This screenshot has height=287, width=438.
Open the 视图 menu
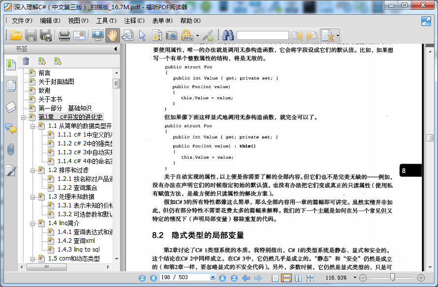pos(78,21)
